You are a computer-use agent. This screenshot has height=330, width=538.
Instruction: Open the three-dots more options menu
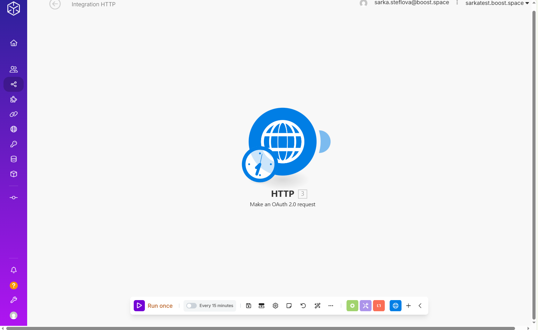pyautogui.click(x=331, y=306)
